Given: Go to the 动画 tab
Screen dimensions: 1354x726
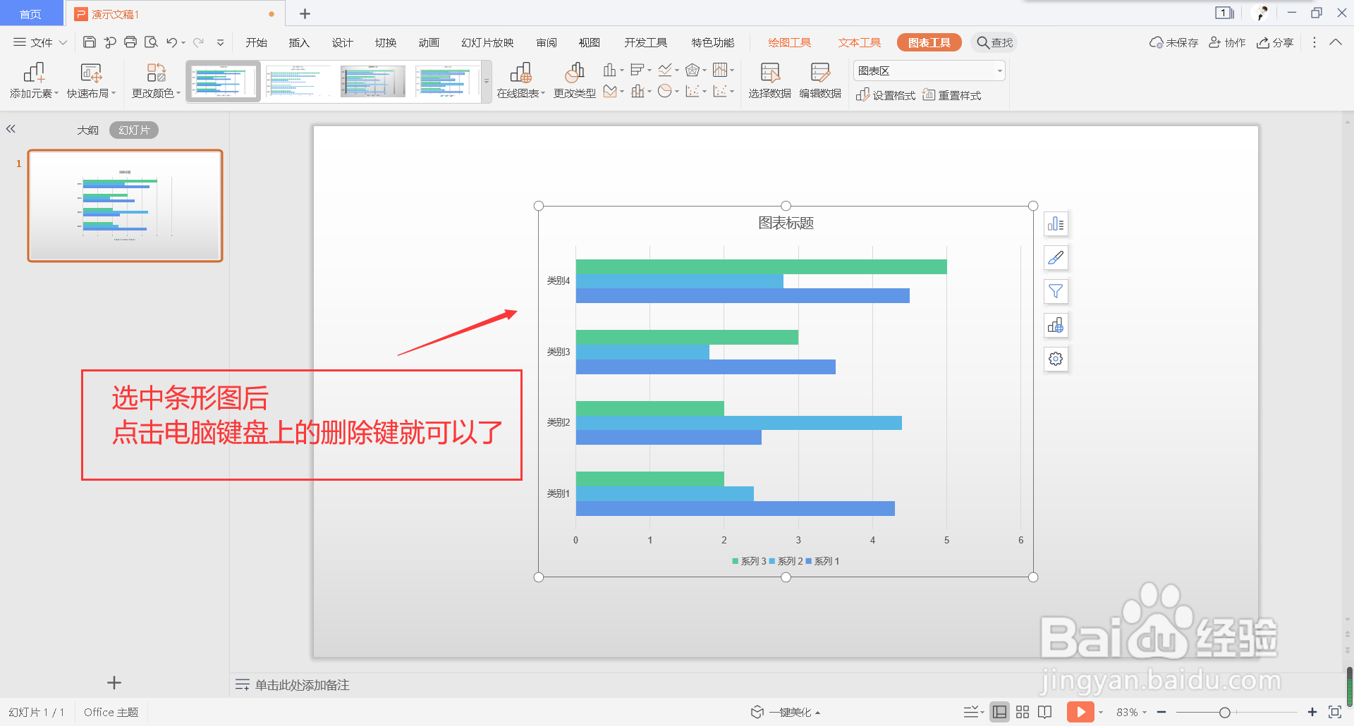Looking at the screenshot, I should pos(429,42).
